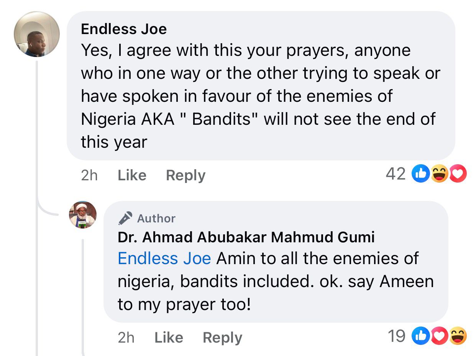View the 42 reactions count

coord(396,174)
